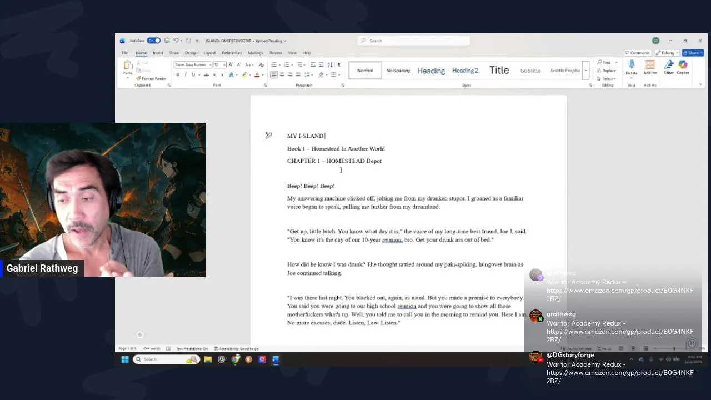The width and height of the screenshot is (711, 400).
Task: Click the Save icon in title bar
Action: click(x=167, y=41)
